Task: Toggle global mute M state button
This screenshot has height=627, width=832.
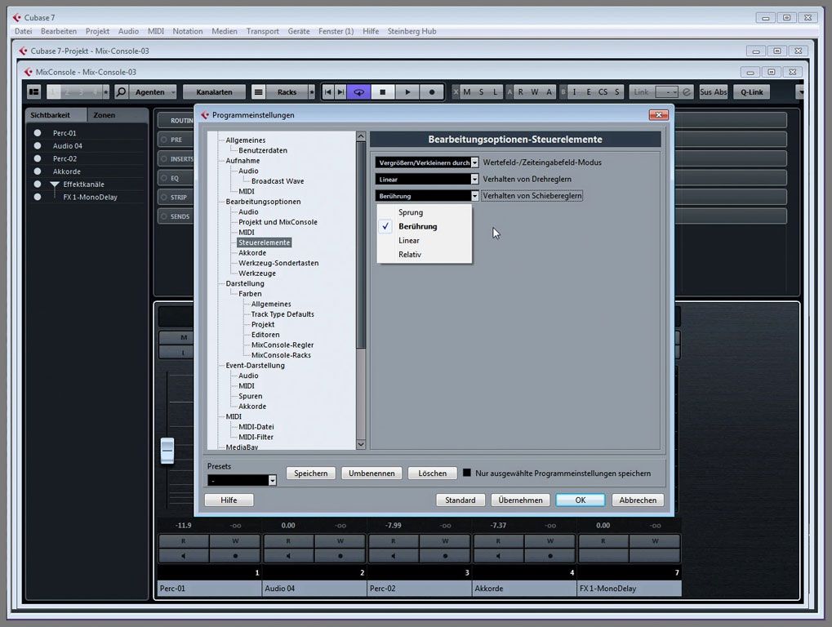Action: tap(467, 91)
